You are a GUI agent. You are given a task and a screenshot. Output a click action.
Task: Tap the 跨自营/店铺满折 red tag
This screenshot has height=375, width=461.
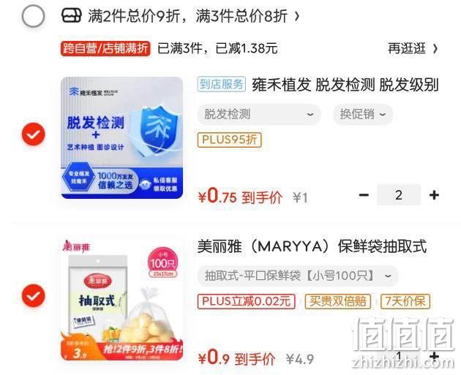pyautogui.click(x=105, y=48)
